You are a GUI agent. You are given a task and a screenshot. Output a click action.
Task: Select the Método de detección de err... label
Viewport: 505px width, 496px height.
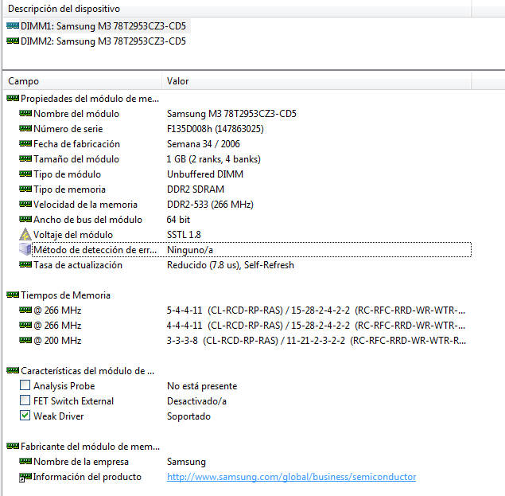pyautogui.click(x=95, y=250)
